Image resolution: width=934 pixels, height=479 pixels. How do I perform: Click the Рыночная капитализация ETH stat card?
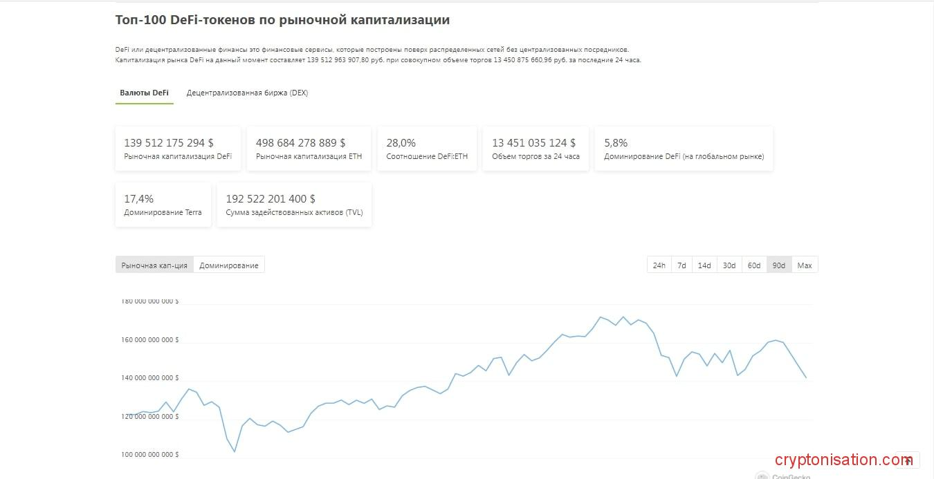[x=309, y=149]
